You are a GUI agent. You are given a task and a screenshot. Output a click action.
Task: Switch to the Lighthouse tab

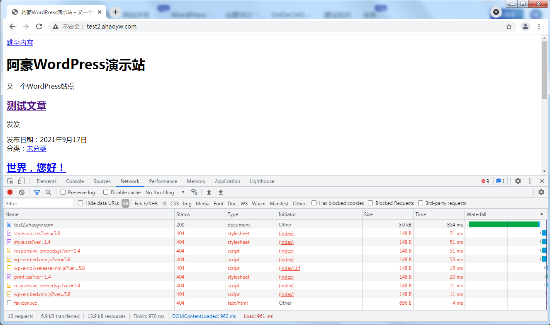point(262,181)
